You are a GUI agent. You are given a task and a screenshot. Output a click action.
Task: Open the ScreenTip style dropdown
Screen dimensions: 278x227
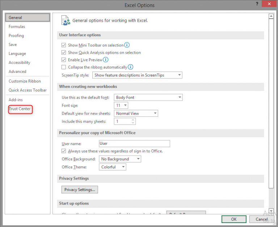click(x=137, y=75)
